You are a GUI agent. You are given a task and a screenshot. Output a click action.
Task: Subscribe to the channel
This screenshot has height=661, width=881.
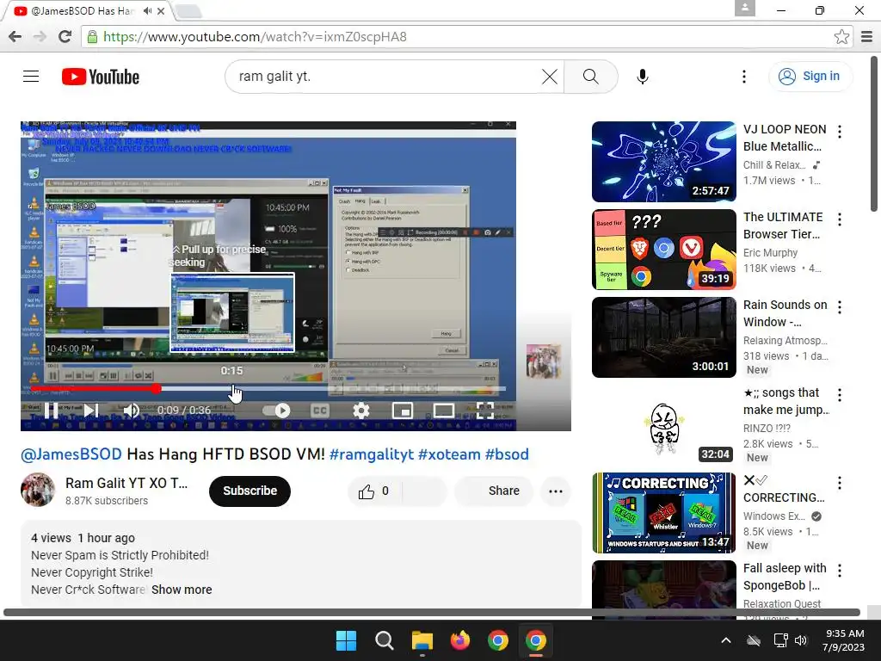pyautogui.click(x=250, y=491)
